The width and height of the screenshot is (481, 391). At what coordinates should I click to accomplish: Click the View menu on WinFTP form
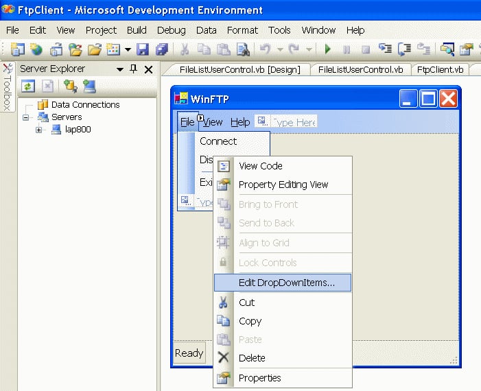pyautogui.click(x=213, y=122)
